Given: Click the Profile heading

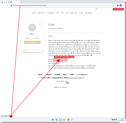Looking at the screenshot, I should click(51, 25).
